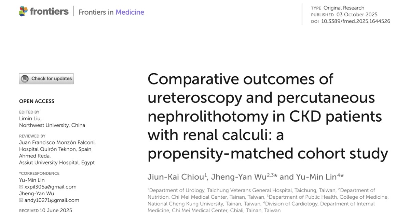Viewport: 410px width, 214px height.
Task: Click the Frontiers colorful cube logo
Action: click(23, 11)
